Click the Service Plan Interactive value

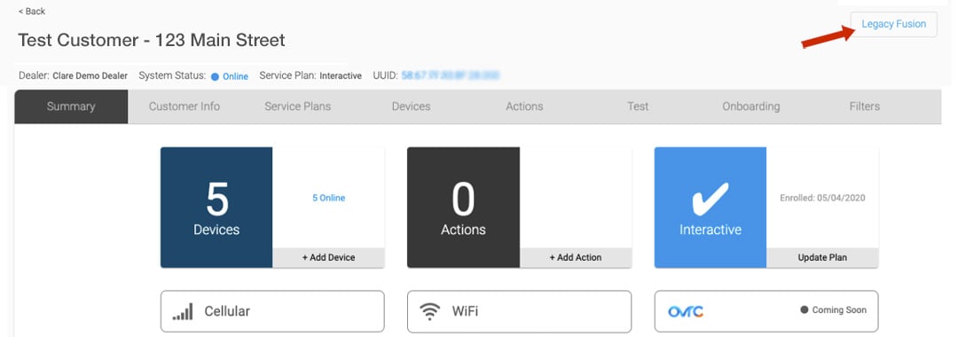point(341,76)
